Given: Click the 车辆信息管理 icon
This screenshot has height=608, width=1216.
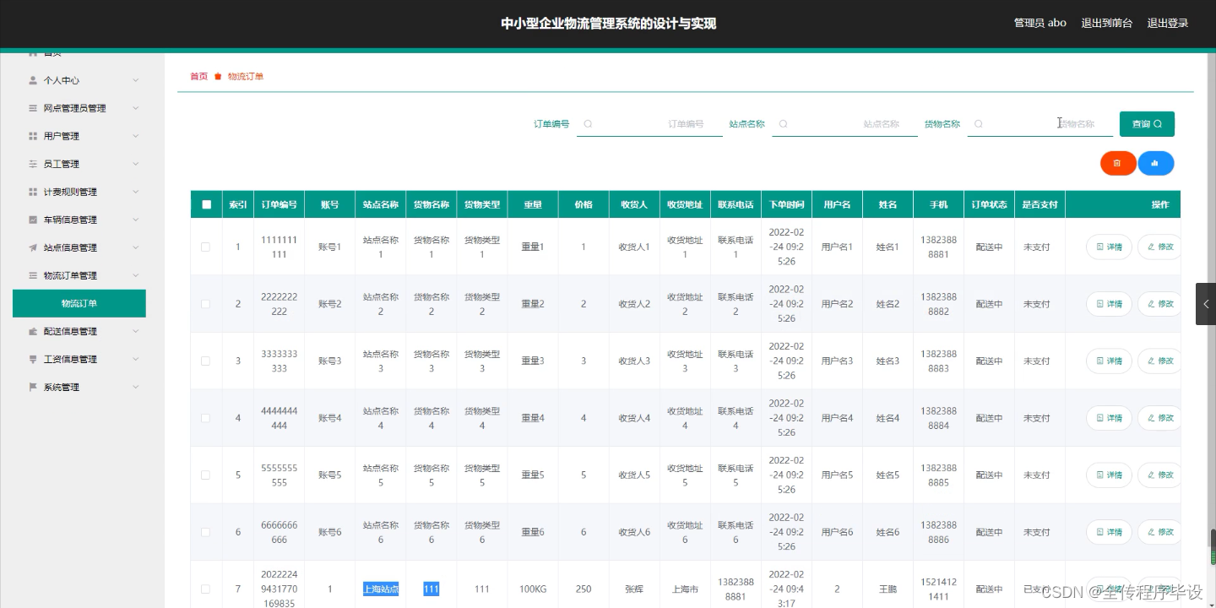Looking at the screenshot, I should pyautogui.click(x=33, y=220).
